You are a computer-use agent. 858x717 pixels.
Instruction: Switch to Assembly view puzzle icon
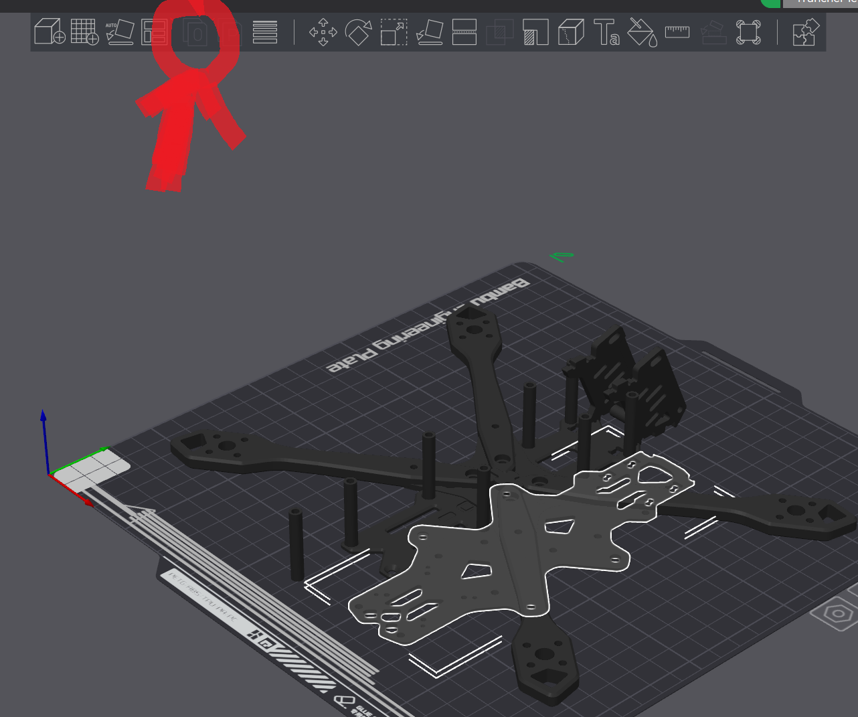pyautogui.click(x=805, y=31)
